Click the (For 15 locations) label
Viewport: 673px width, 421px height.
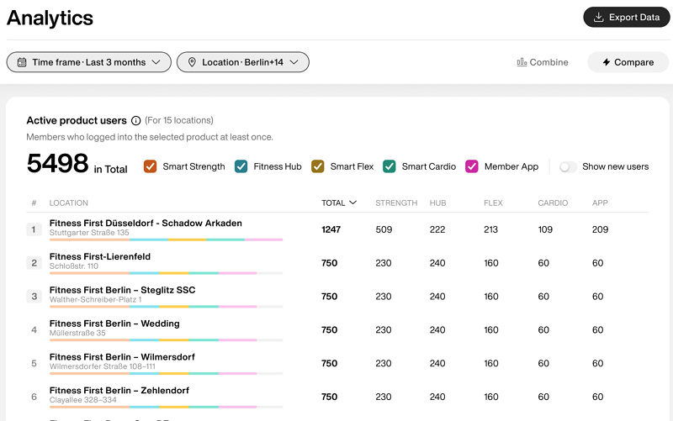tap(179, 120)
